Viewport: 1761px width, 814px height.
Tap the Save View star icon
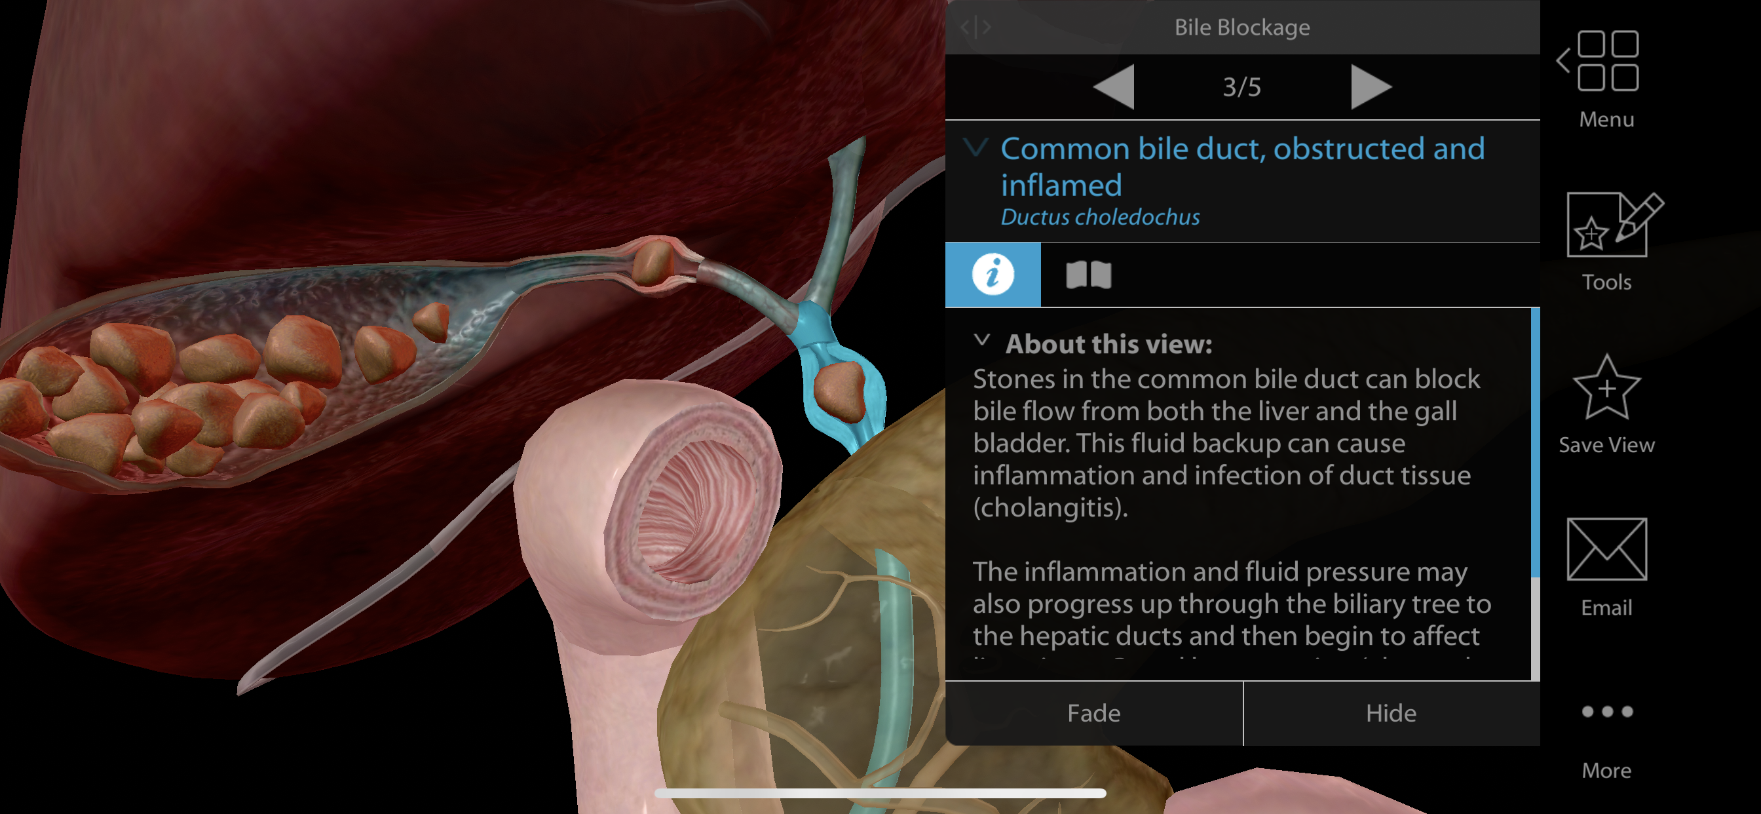(1606, 387)
